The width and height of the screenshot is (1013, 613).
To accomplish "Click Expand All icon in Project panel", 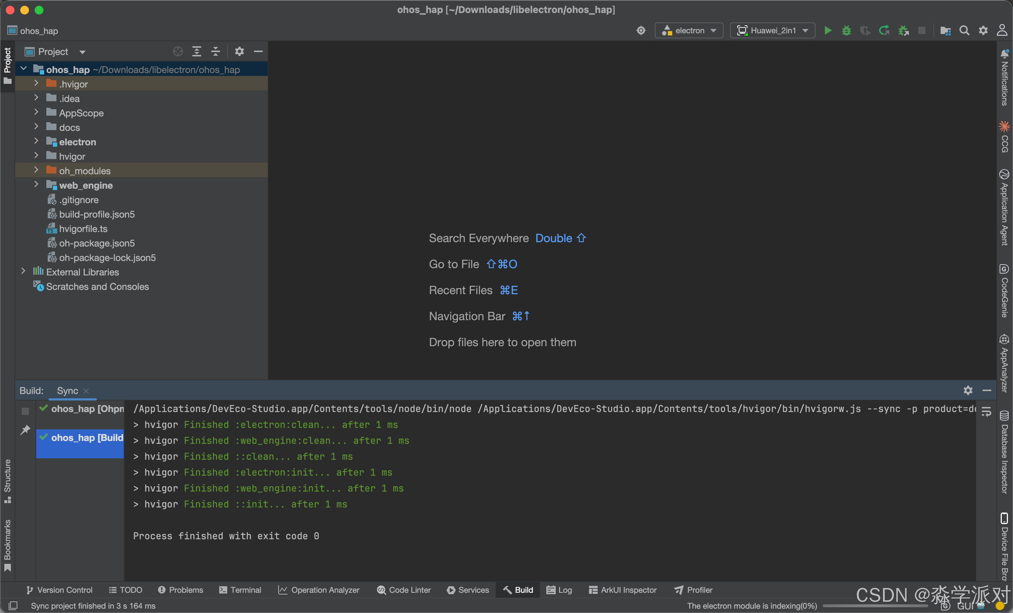I will click(x=197, y=51).
